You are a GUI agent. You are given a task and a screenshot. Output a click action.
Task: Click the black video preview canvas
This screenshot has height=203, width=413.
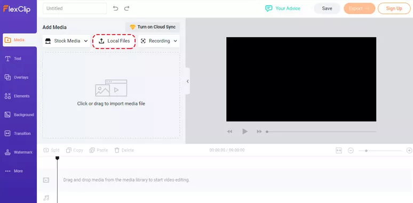tap(301, 79)
